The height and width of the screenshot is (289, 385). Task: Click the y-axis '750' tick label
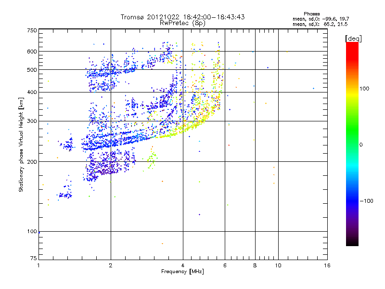32,30
